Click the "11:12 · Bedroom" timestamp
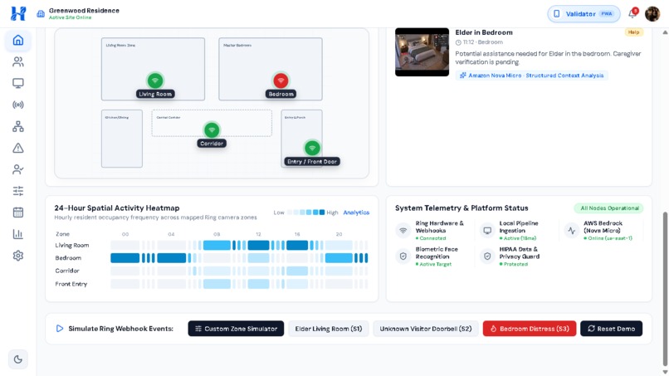 479,42
